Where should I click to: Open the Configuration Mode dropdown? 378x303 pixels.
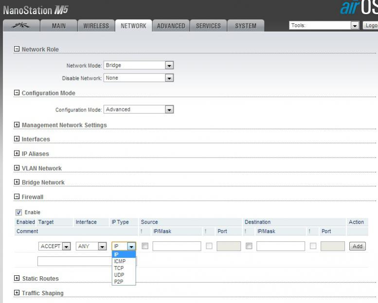(139, 109)
